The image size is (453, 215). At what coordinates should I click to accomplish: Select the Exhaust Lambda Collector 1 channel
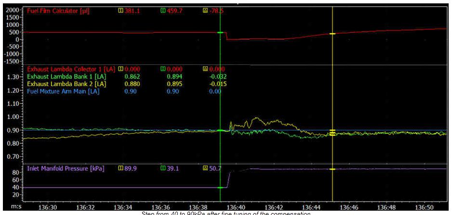click(x=71, y=69)
